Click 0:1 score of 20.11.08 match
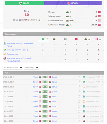 pos(45,87)
